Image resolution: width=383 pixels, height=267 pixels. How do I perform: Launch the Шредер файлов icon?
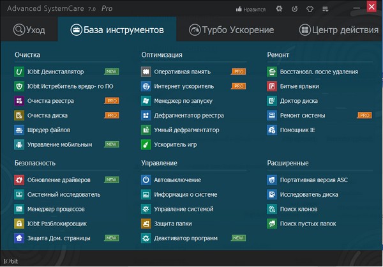click(x=19, y=130)
